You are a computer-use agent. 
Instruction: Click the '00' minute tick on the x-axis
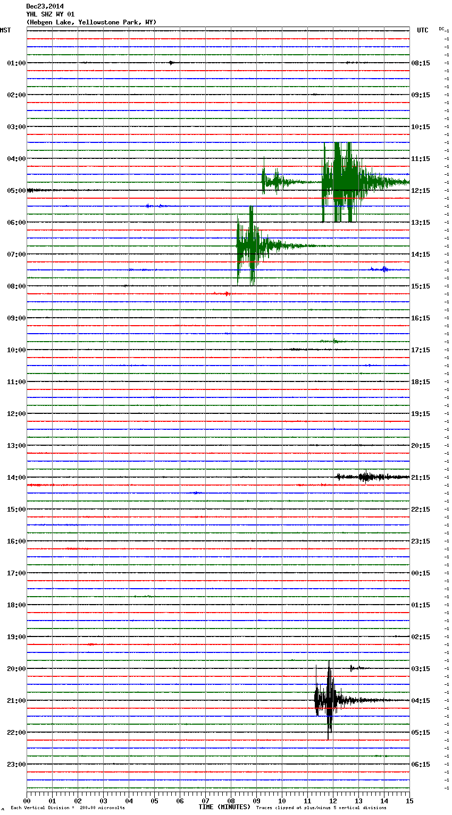pos(27,801)
